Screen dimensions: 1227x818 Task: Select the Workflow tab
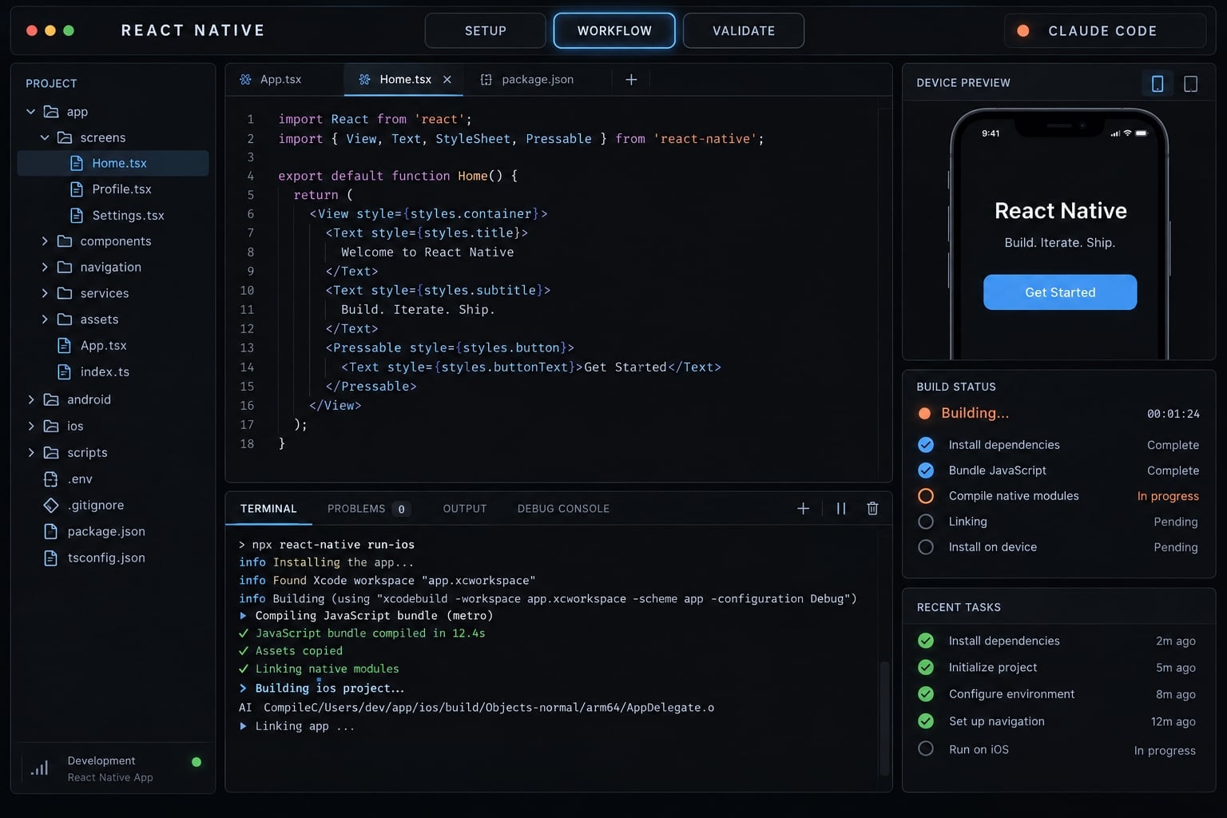(x=614, y=31)
